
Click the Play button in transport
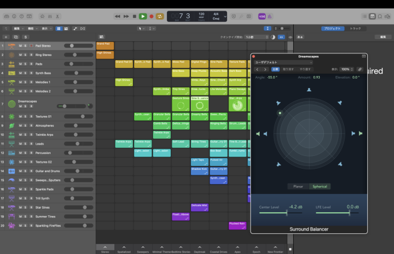[143, 16]
